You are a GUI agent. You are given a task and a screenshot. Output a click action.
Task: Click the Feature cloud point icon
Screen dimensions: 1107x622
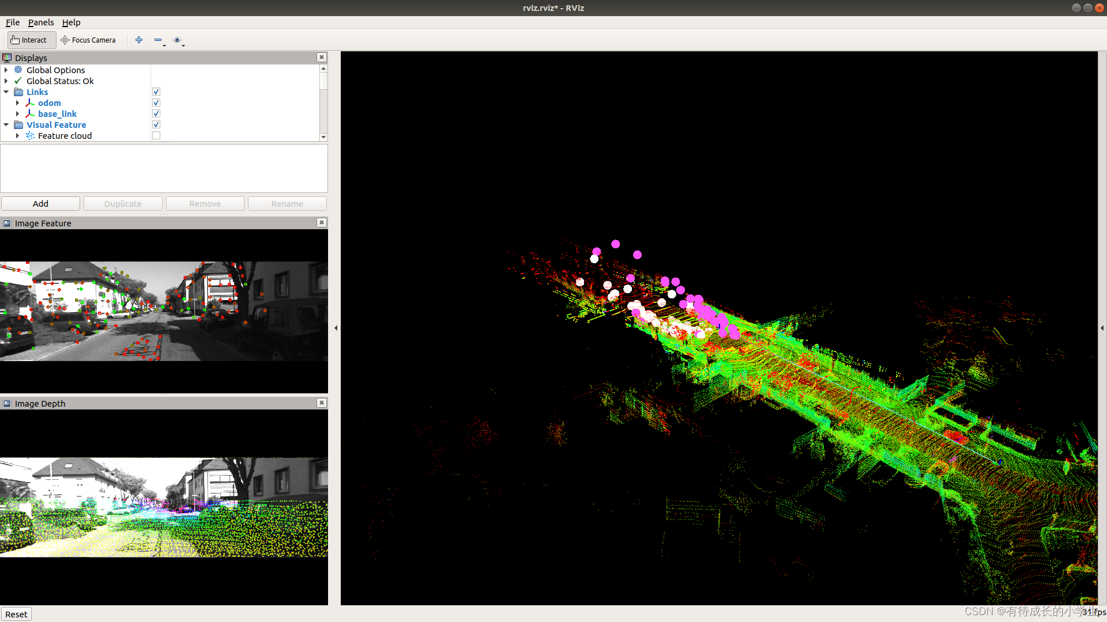tap(31, 135)
